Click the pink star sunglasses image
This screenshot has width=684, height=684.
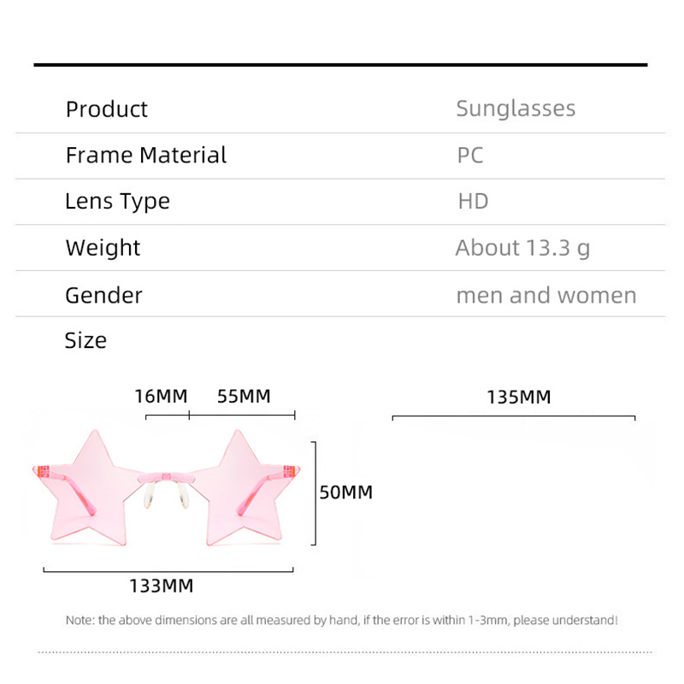pos(168,487)
